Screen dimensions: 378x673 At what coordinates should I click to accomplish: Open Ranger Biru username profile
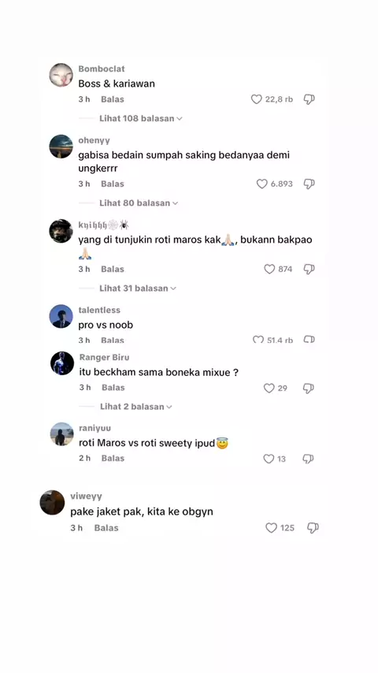[104, 357]
